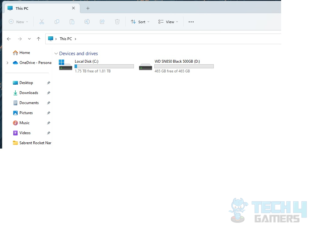Click the Local Disk (C:) usage bar
Image resolution: width=310 pixels, height=226 pixels.
click(x=104, y=66)
